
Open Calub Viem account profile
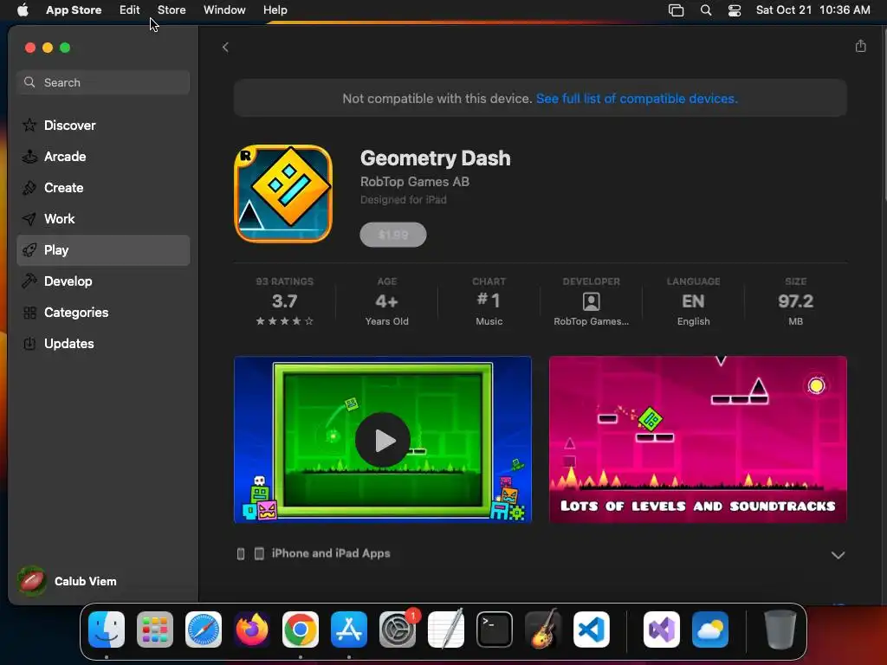coord(67,581)
